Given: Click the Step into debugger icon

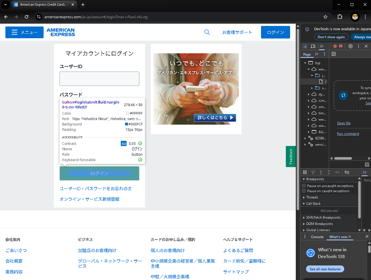Looking at the screenshot, I should coord(321,172).
